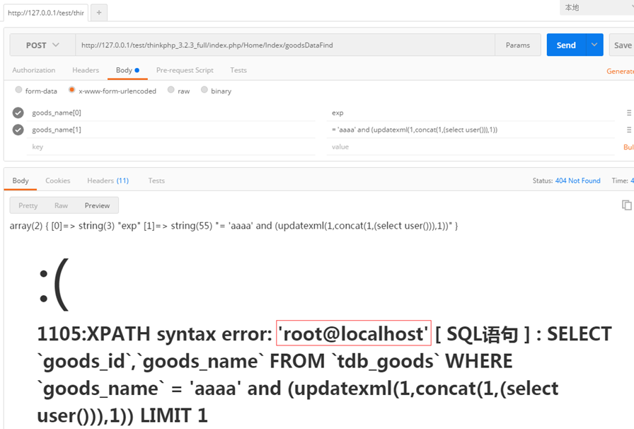Switch to response Body tab
The height and width of the screenshot is (429, 634).
[21, 181]
